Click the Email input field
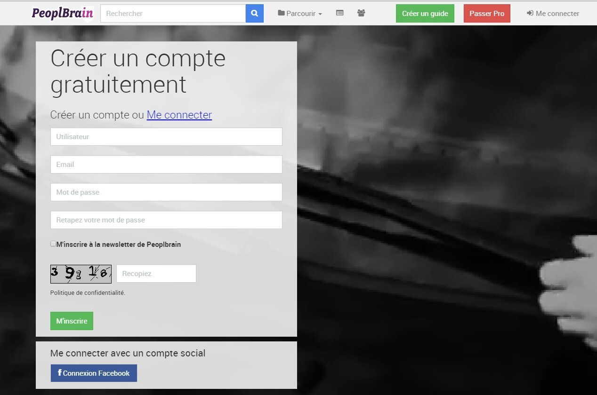Image resolution: width=597 pixels, height=395 pixels. coord(166,165)
